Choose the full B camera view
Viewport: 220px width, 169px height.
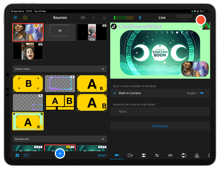click(x=28, y=83)
